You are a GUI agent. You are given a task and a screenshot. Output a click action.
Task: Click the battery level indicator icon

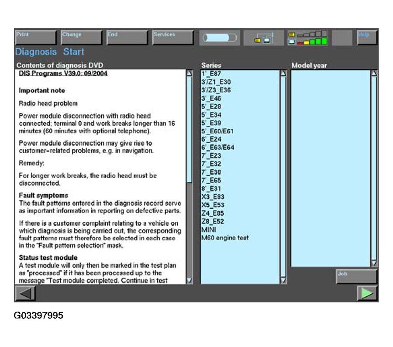click(308, 38)
